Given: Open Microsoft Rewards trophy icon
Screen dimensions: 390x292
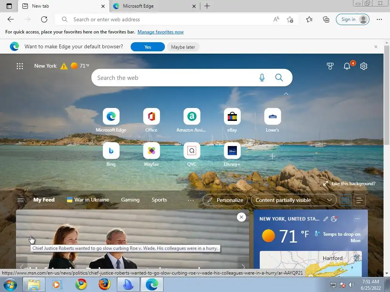Looking at the screenshot, I should [330, 66].
